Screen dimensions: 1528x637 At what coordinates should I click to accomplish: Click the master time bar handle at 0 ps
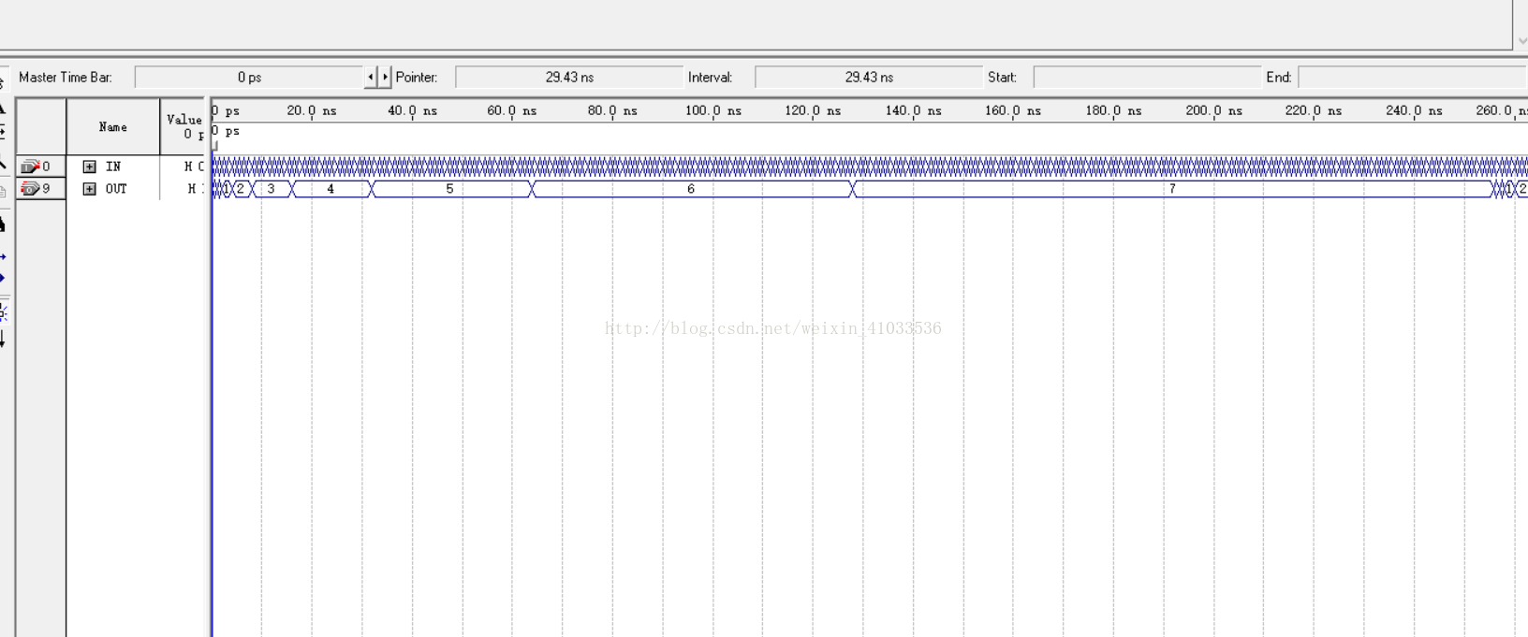click(214, 145)
